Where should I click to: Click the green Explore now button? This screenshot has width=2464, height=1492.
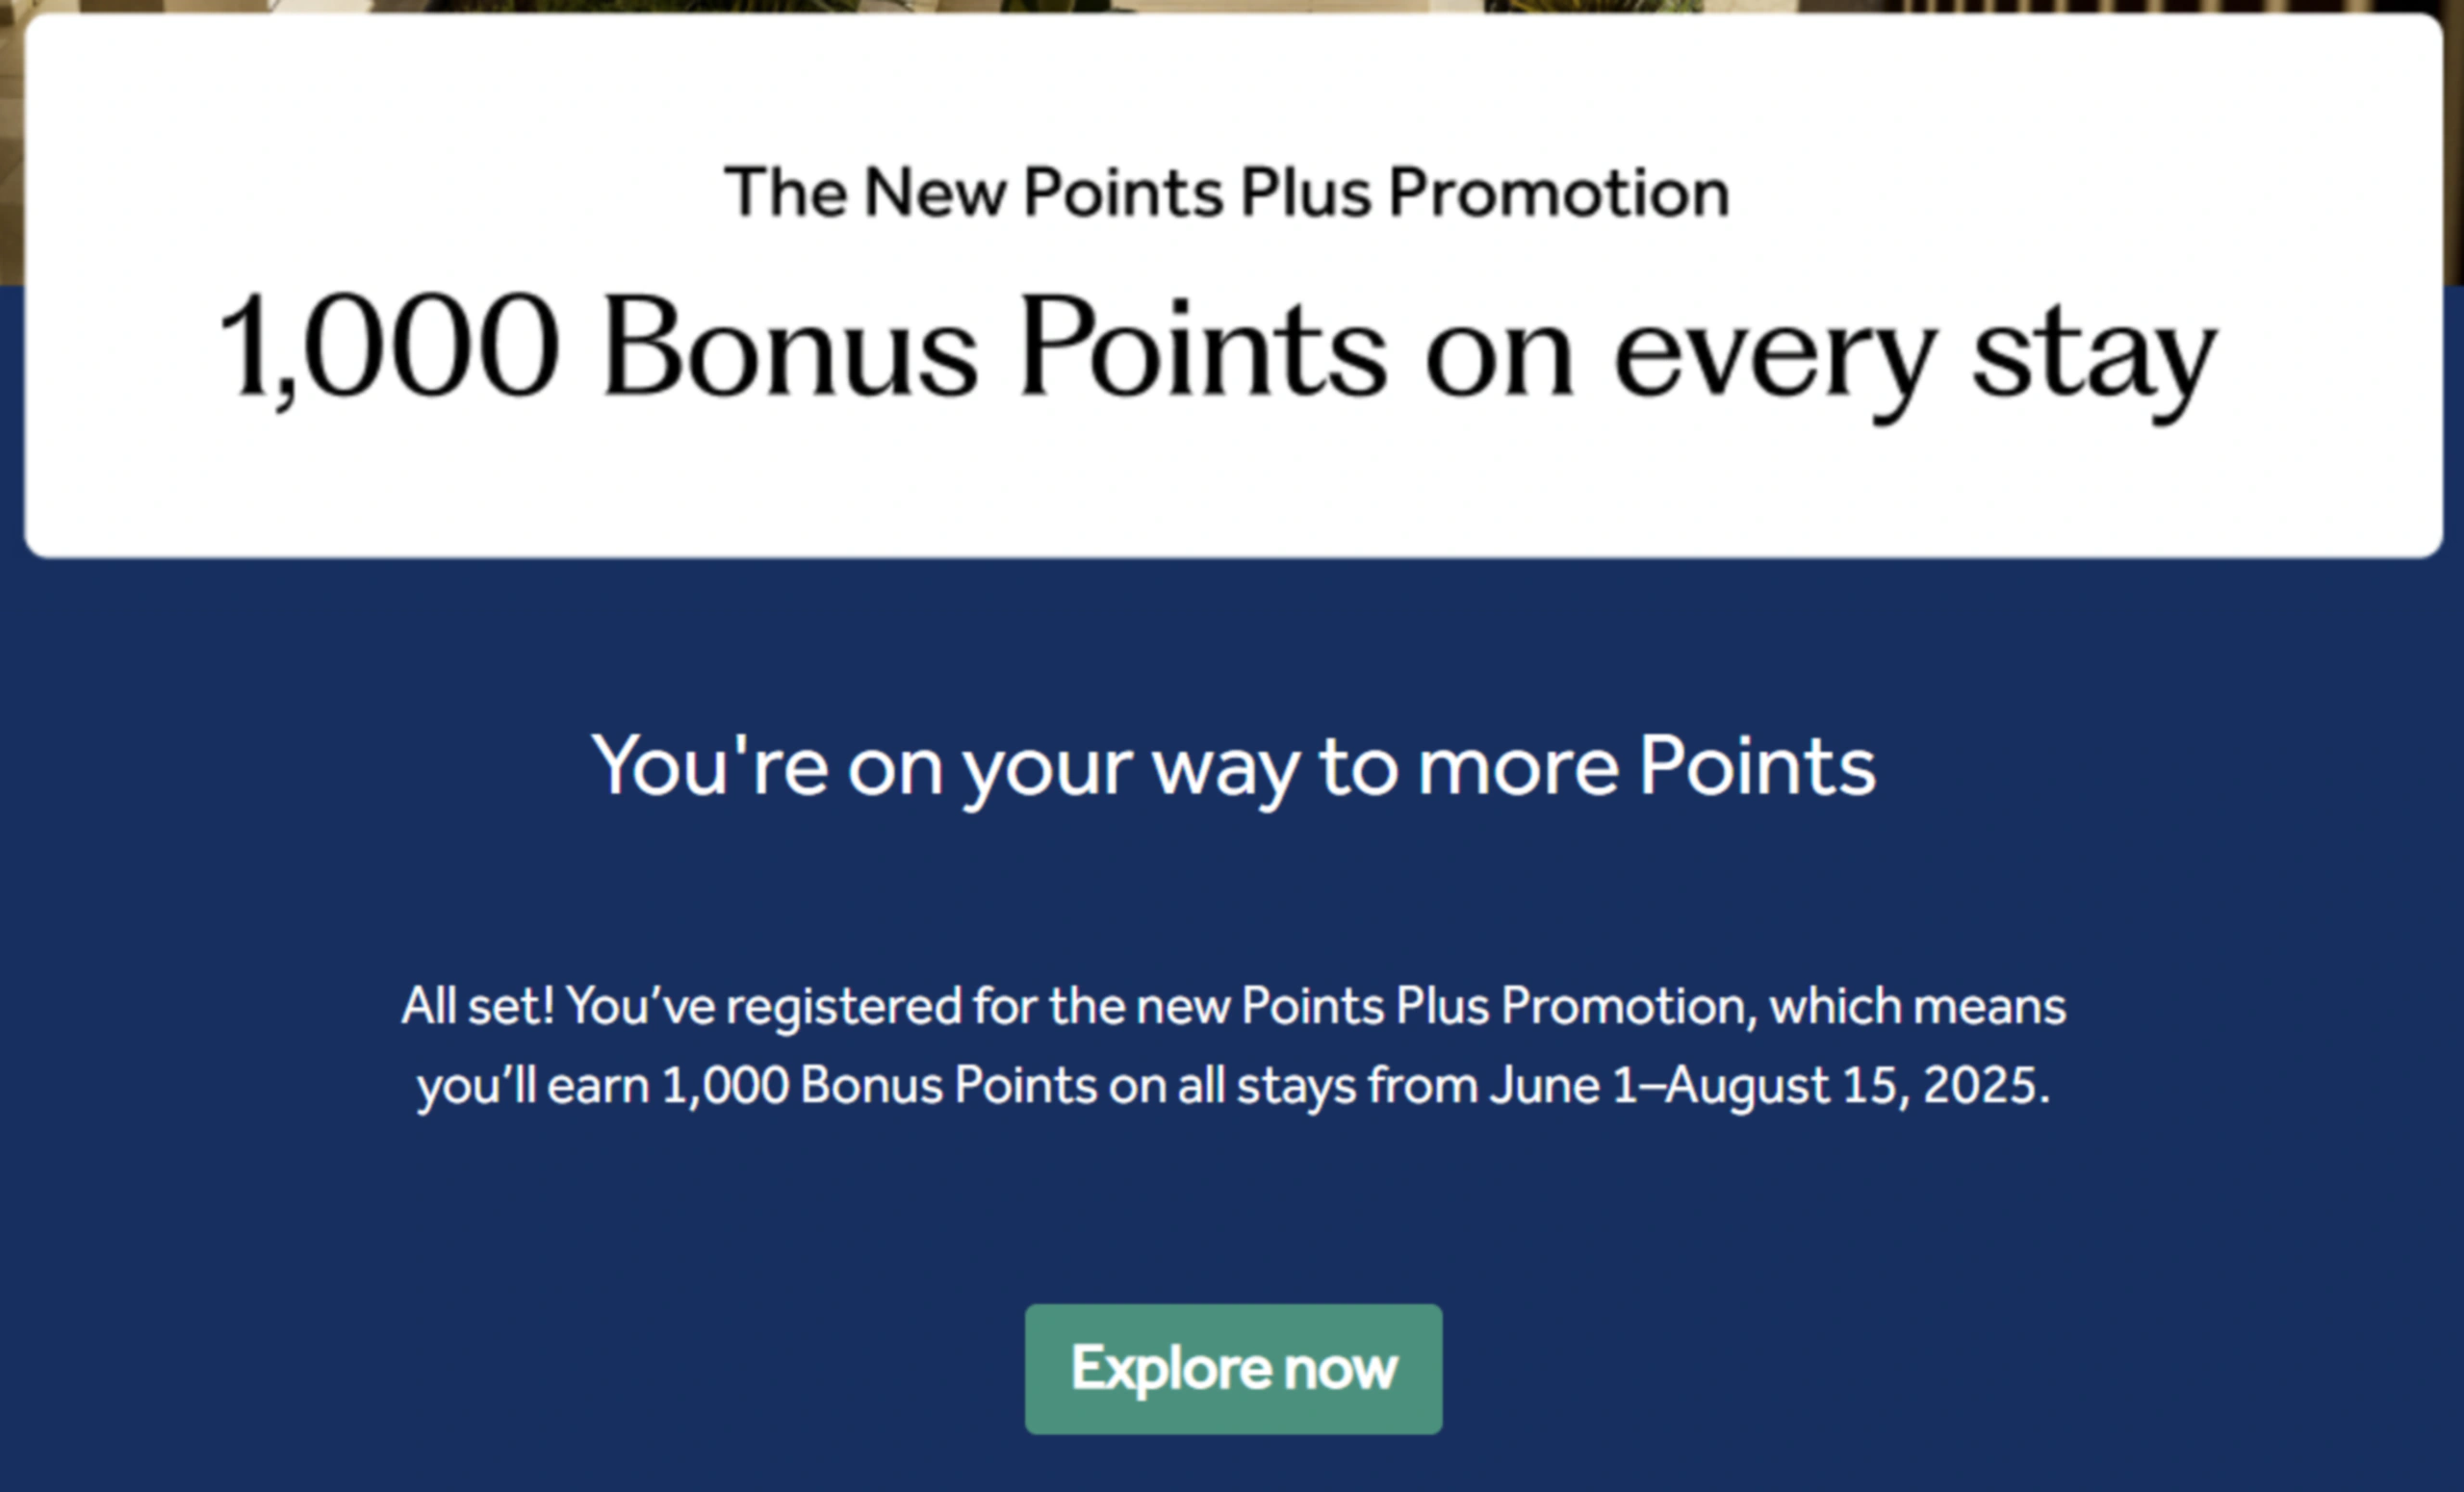[1233, 1368]
